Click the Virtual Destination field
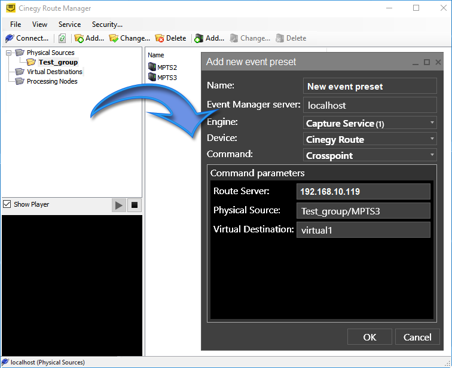Image resolution: width=452 pixels, height=368 pixels. click(x=364, y=229)
